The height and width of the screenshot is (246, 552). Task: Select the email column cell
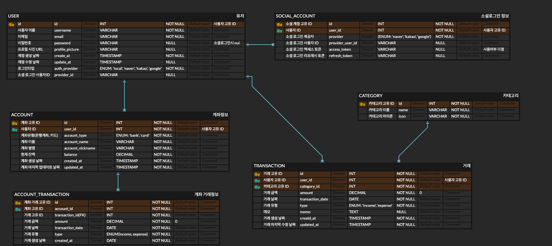click(67, 37)
